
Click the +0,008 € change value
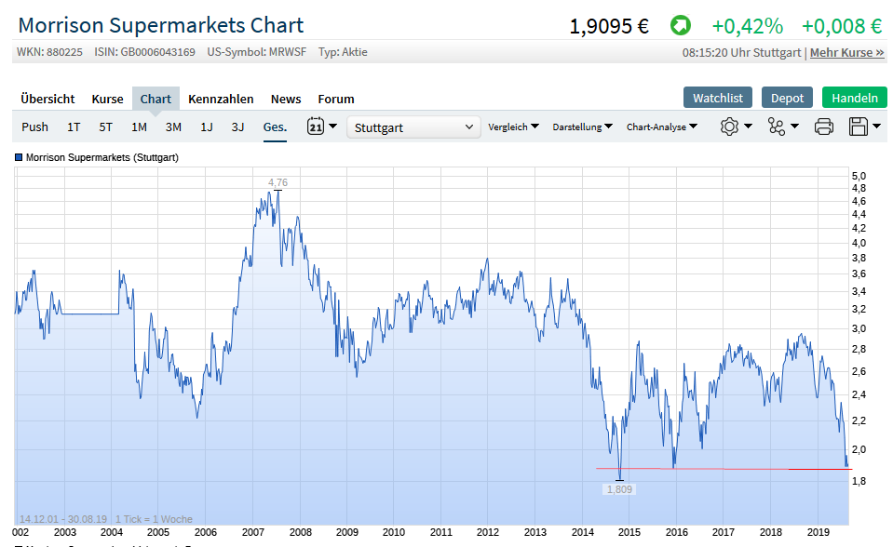(x=842, y=26)
